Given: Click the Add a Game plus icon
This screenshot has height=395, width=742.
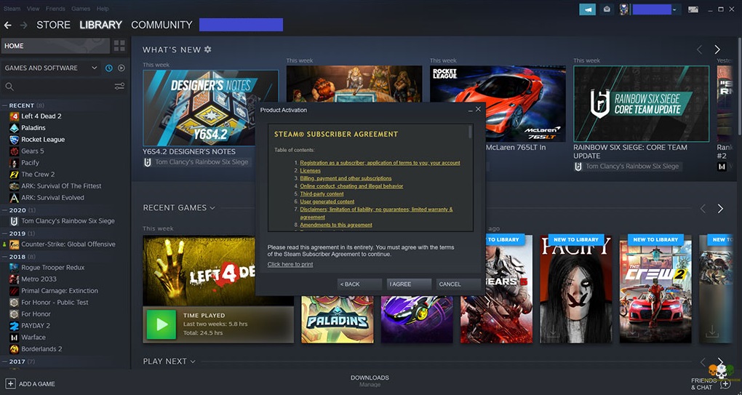Looking at the screenshot, I should click(x=10, y=383).
